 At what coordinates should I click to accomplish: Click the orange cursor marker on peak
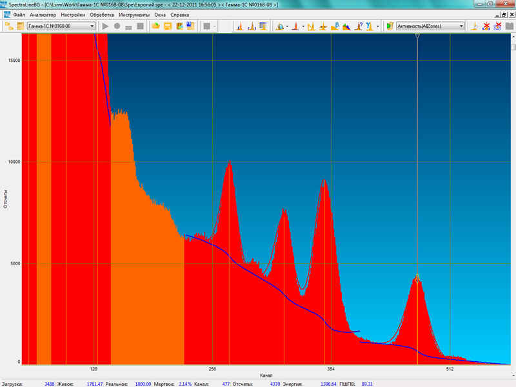[417, 278]
